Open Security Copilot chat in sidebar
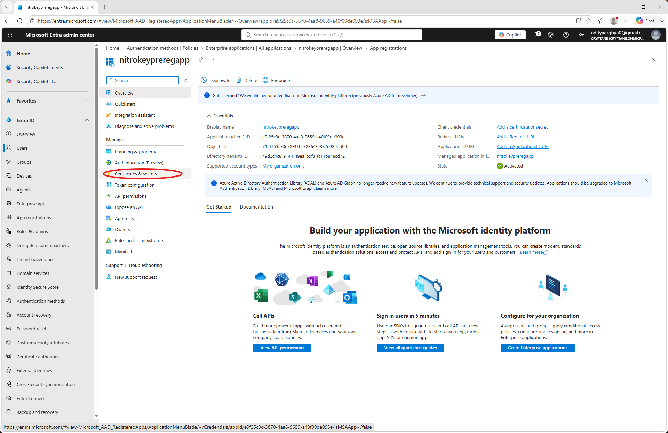The image size is (668, 433). click(47, 81)
